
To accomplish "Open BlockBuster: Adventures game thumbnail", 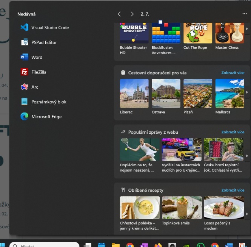I will (166, 33).
